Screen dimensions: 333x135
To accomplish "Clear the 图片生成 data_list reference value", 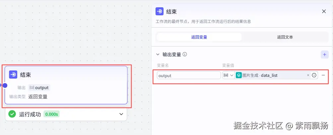I will click(308, 75).
